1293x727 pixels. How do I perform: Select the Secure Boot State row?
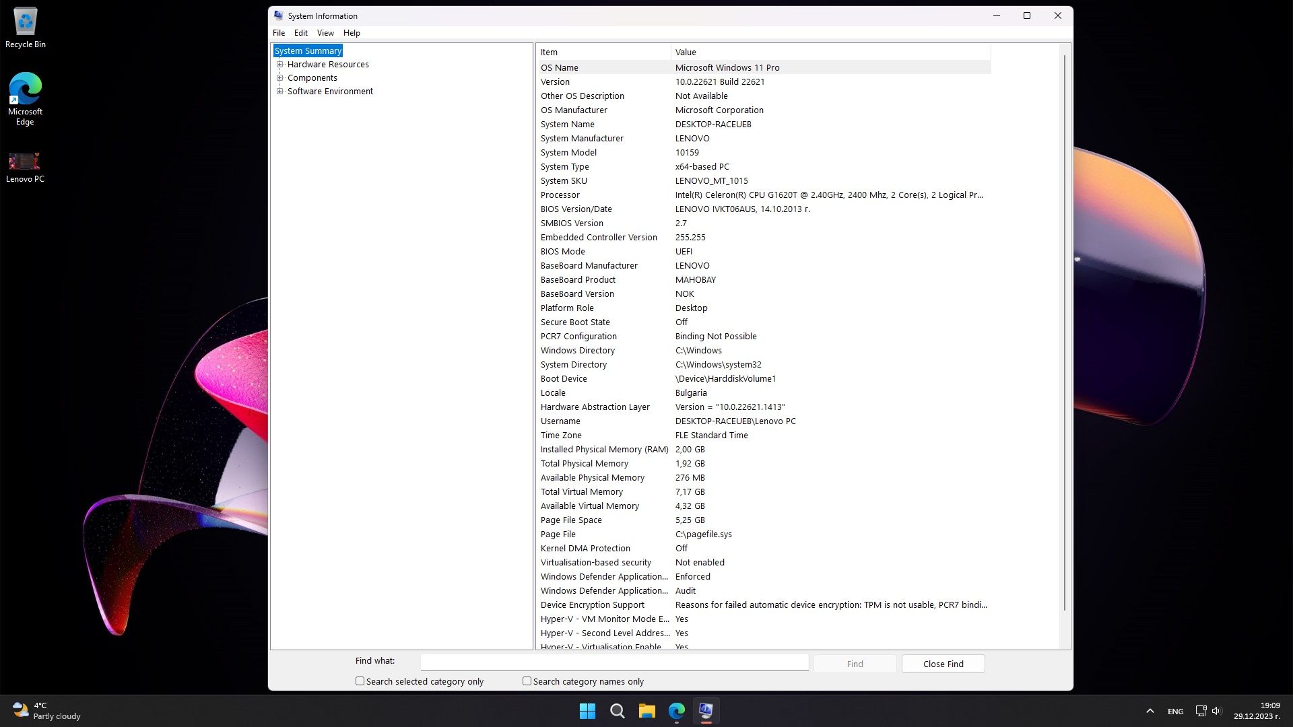point(764,322)
